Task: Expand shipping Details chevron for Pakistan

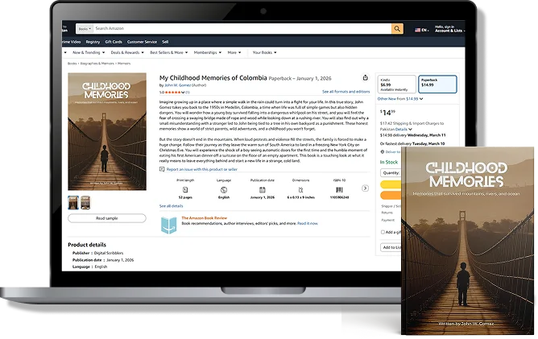Action: pos(410,130)
